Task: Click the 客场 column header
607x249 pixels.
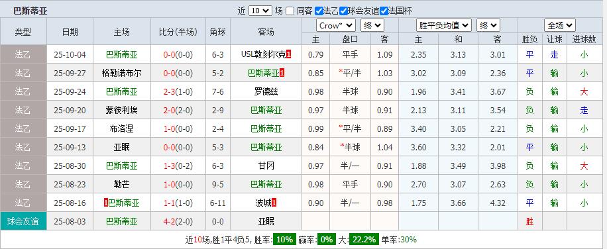Action: point(266,32)
